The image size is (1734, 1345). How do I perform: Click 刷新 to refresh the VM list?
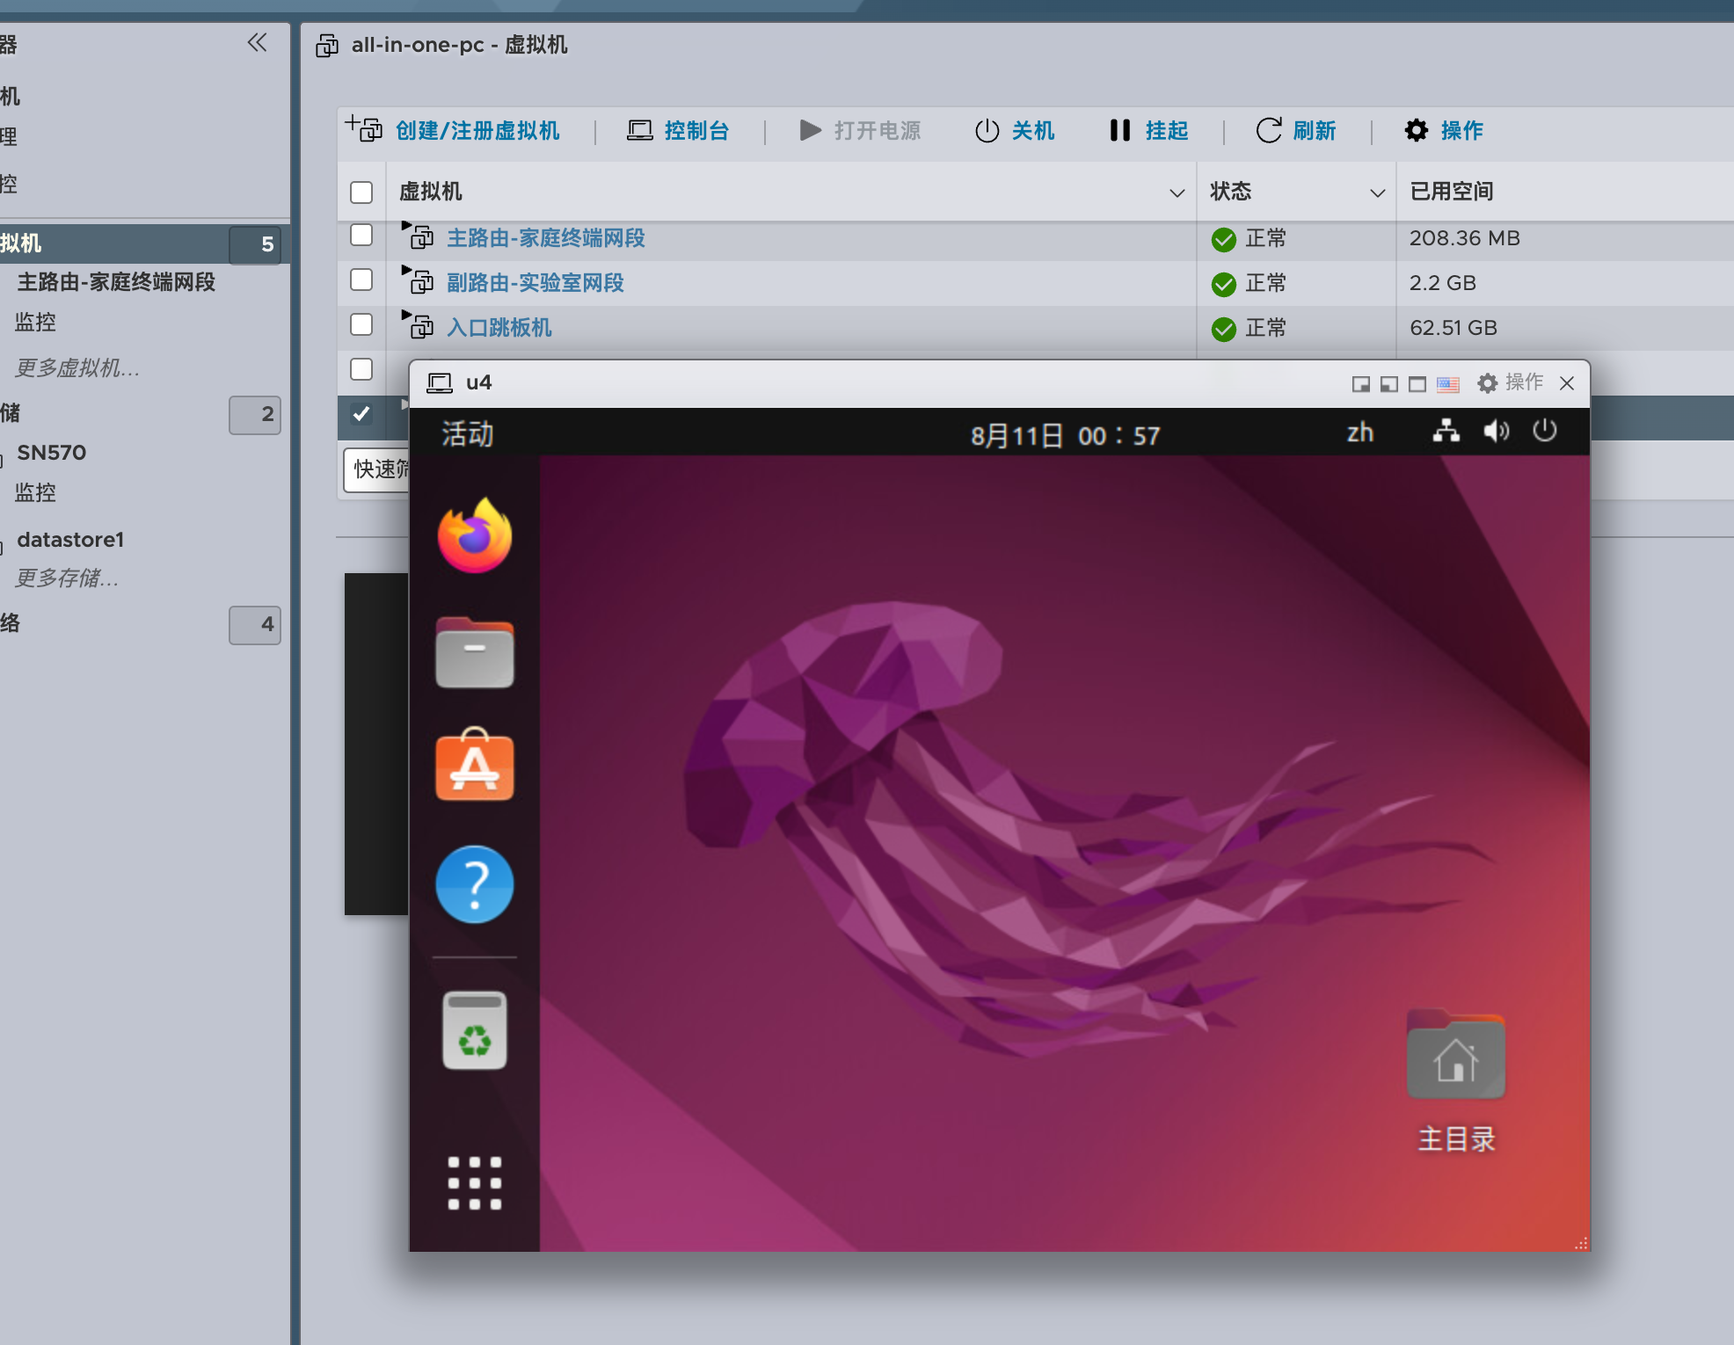click(x=1296, y=130)
